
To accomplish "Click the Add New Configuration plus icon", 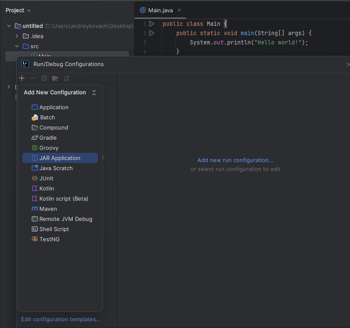I will (x=22, y=78).
